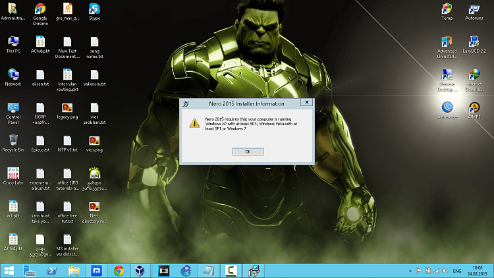This screenshot has height=278, width=494.
Task: Open the volume control in system tray
Action: [445, 271]
